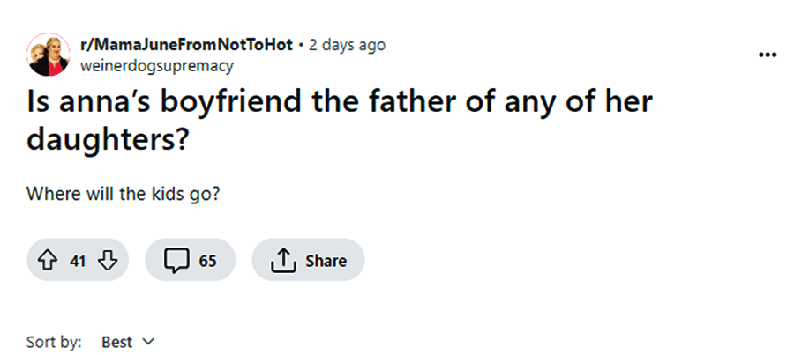Viewport: 794px width, 355px height.
Task: Upvote the post about anna's boyfriend
Action: click(47, 261)
